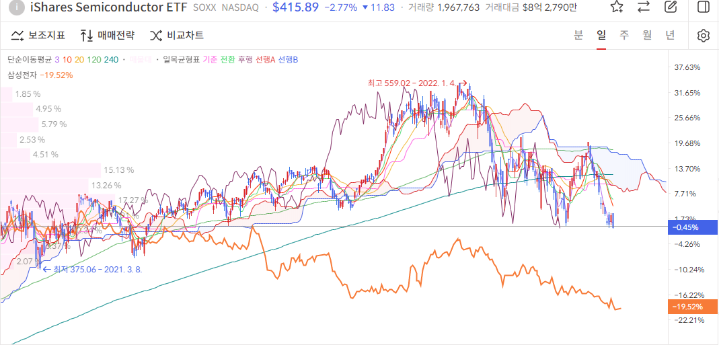Open the memo edit pencil icon

(x=671, y=7)
